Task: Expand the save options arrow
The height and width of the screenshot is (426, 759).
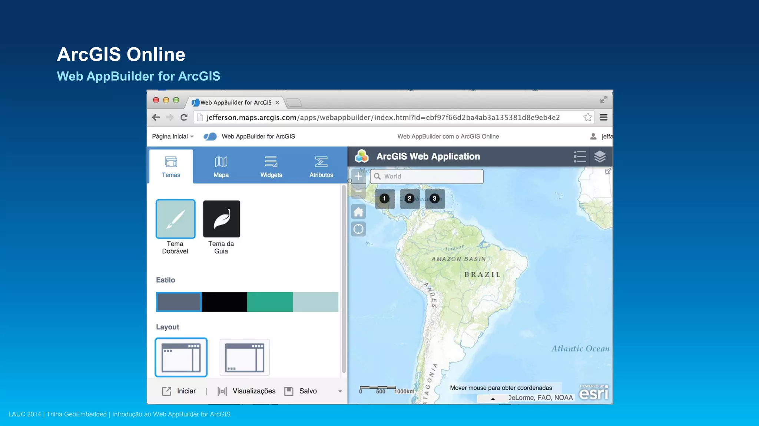Action: pyautogui.click(x=340, y=391)
